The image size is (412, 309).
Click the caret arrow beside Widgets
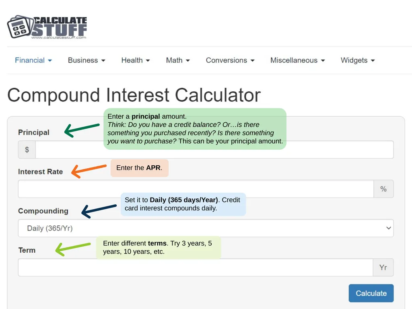click(373, 60)
